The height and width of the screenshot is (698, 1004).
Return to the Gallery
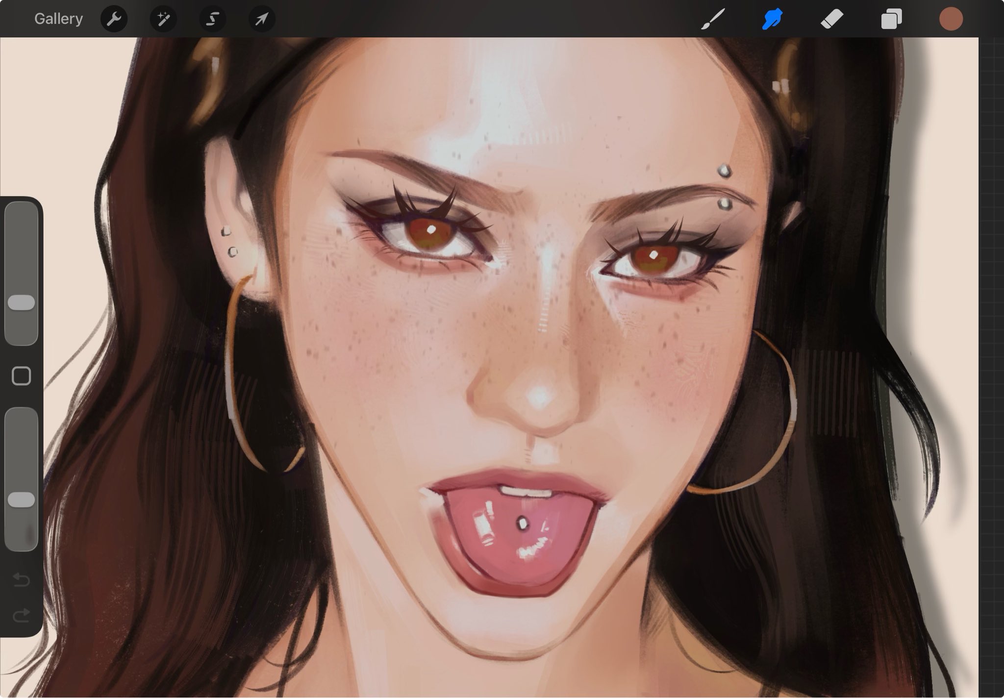click(58, 19)
